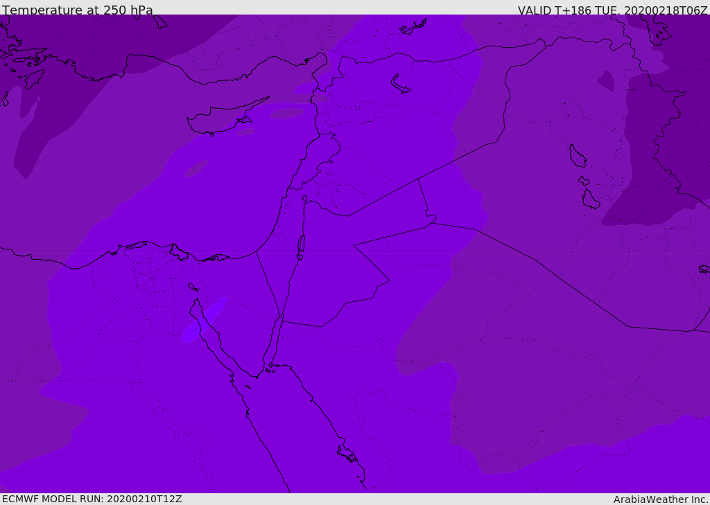
Task: Click the 'ECMWF MODEL RUN: 20200210T12Z' label
Action: pyautogui.click(x=92, y=499)
